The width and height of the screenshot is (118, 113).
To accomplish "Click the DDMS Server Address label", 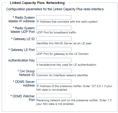I will point(24,83).
